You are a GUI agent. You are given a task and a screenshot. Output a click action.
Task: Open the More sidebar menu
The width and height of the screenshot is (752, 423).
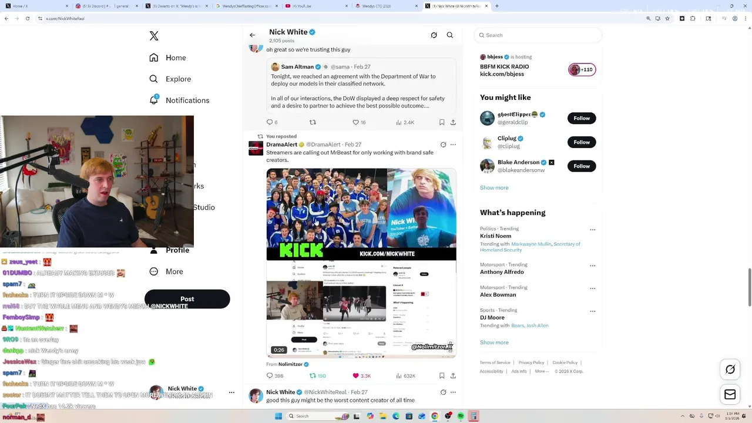tap(166, 271)
